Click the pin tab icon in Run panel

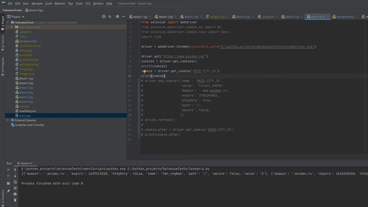pyautogui.click(x=8, y=191)
